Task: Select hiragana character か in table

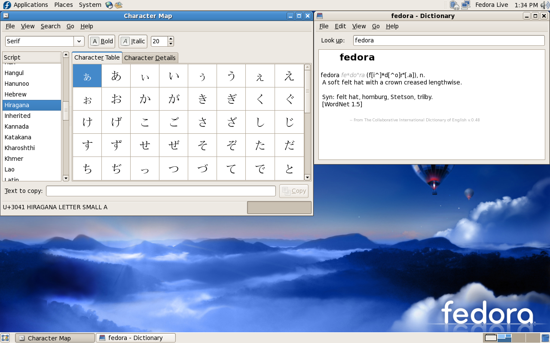Action: click(x=145, y=99)
